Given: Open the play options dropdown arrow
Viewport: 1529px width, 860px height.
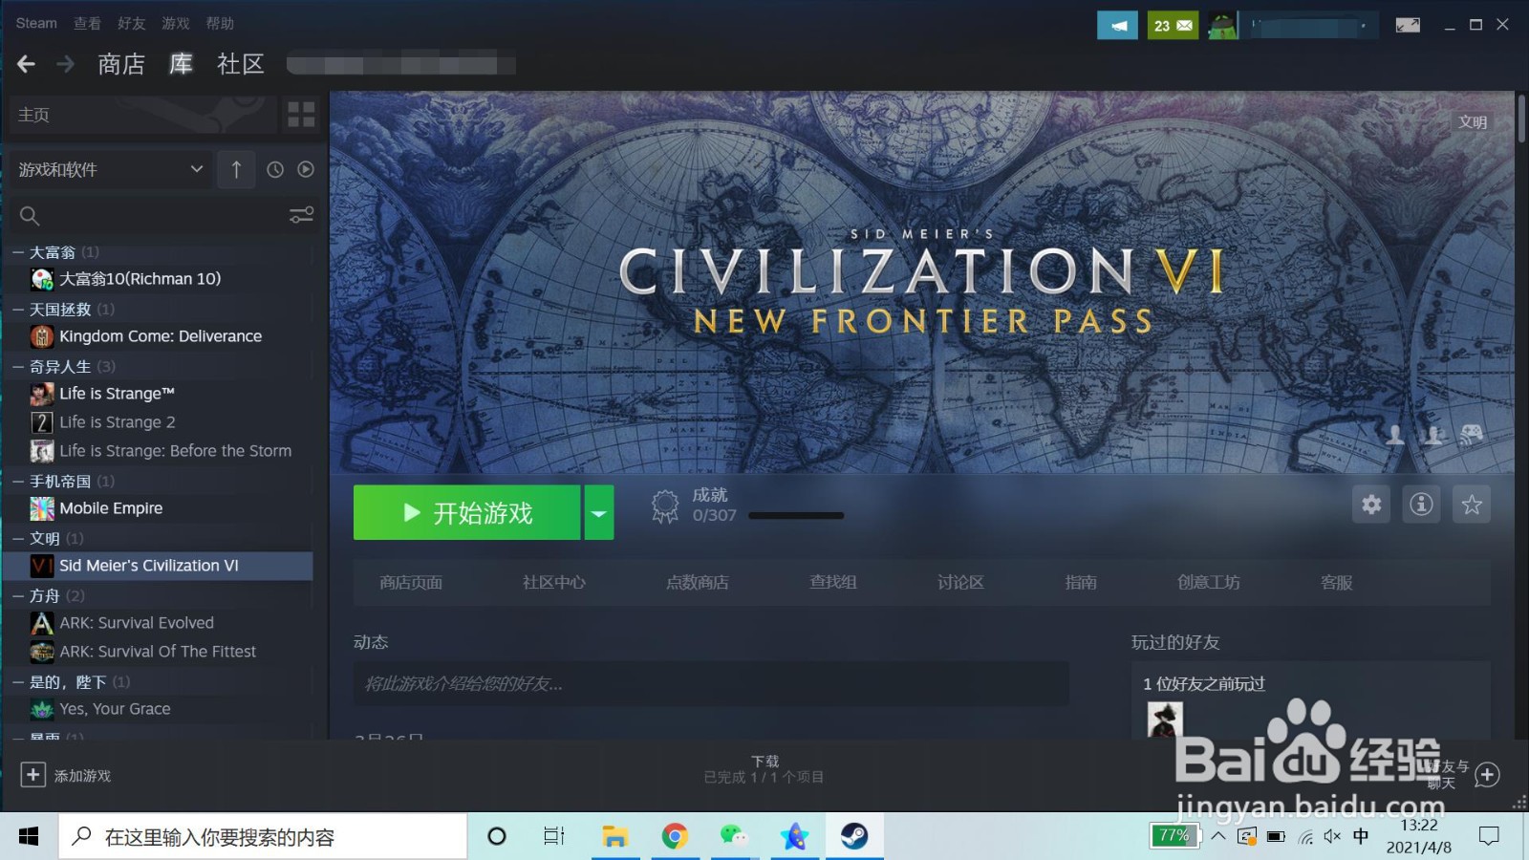Looking at the screenshot, I should coord(599,513).
